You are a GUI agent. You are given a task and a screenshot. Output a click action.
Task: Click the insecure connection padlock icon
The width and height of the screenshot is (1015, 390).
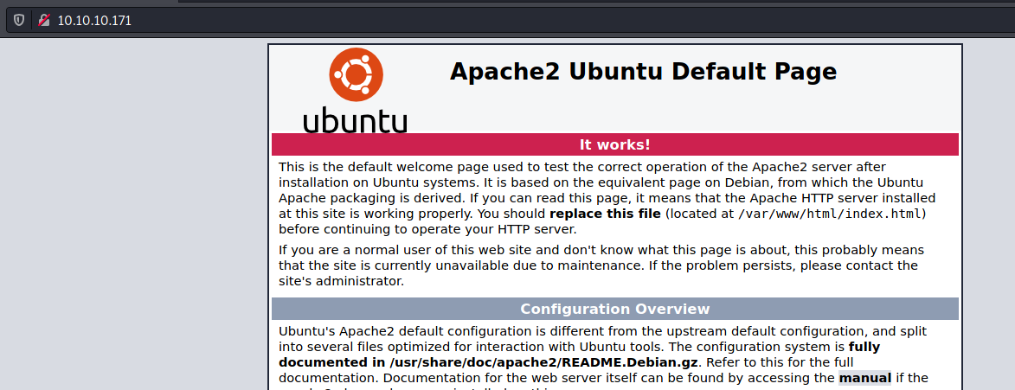click(x=44, y=20)
